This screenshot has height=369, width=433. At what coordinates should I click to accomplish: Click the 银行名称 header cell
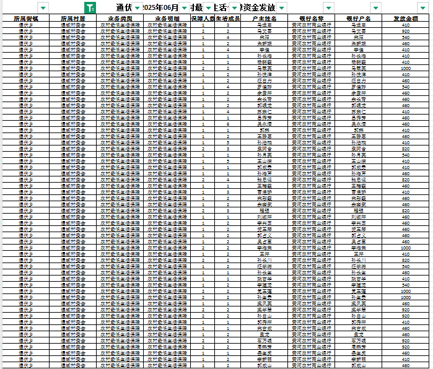click(x=312, y=19)
